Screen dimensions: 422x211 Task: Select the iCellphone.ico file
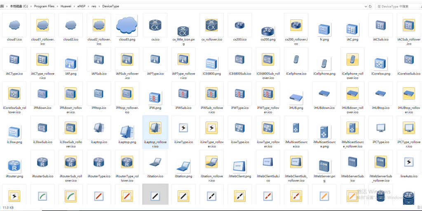click(x=296, y=60)
